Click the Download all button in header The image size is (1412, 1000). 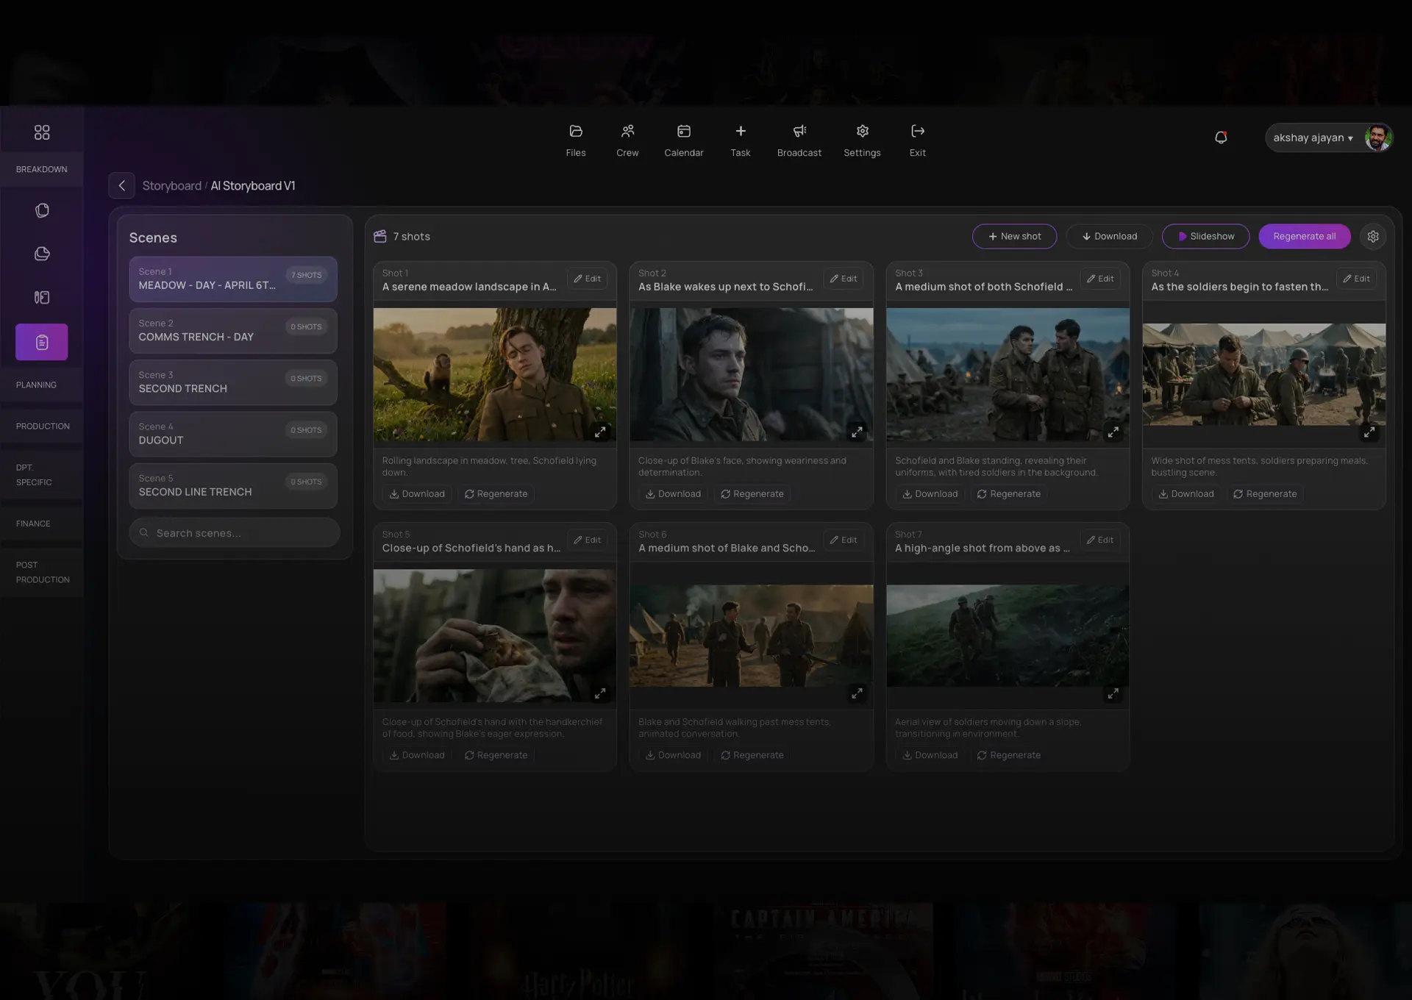coord(1109,237)
